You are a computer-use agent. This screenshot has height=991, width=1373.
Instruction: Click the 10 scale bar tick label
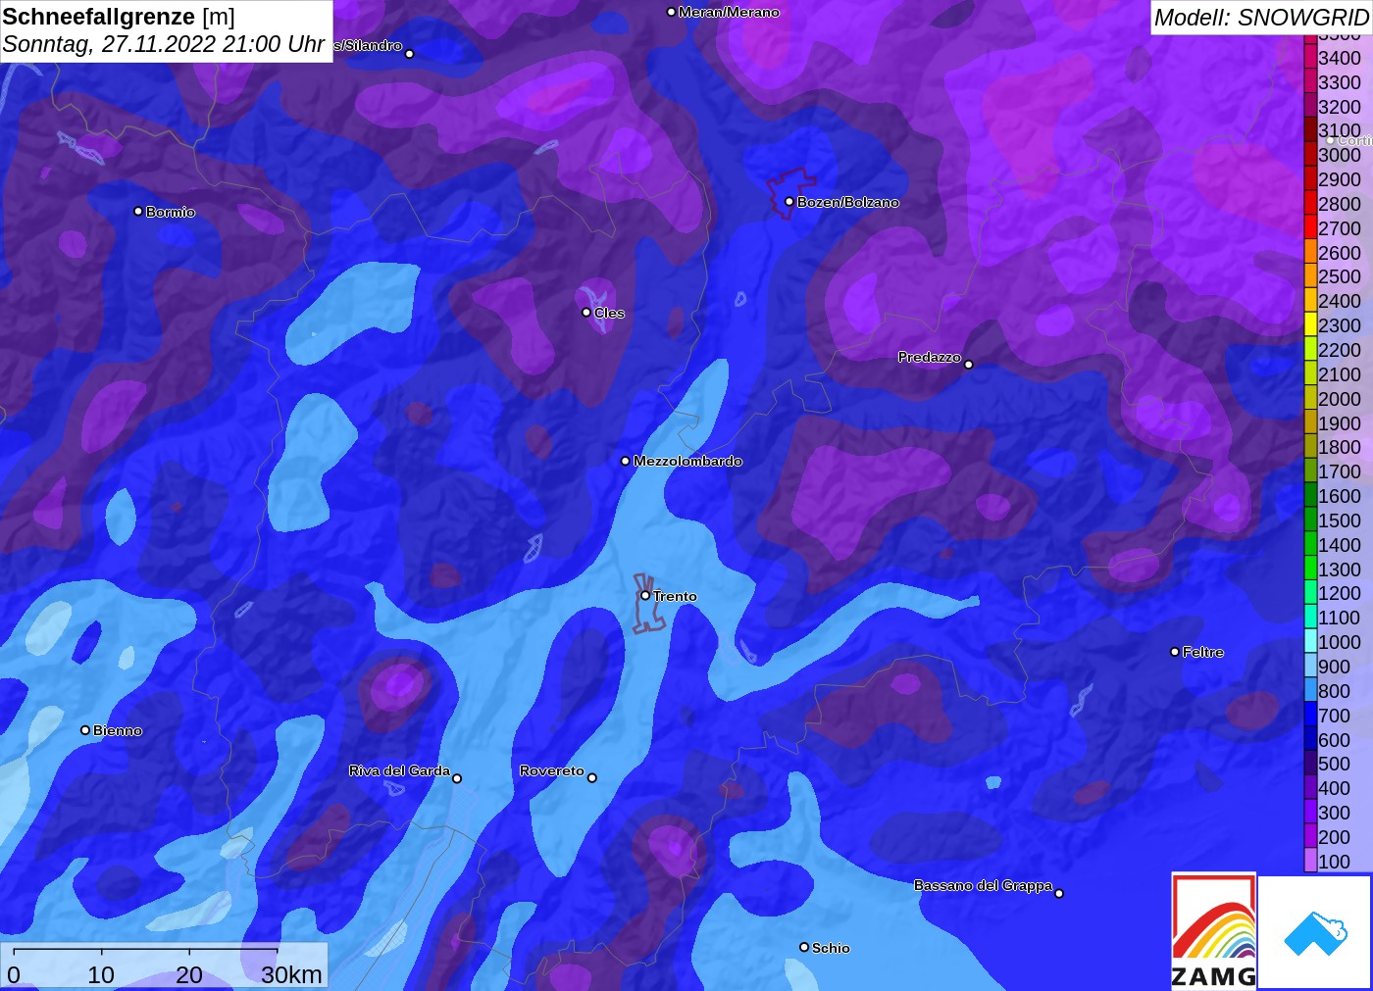click(x=101, y=974)
